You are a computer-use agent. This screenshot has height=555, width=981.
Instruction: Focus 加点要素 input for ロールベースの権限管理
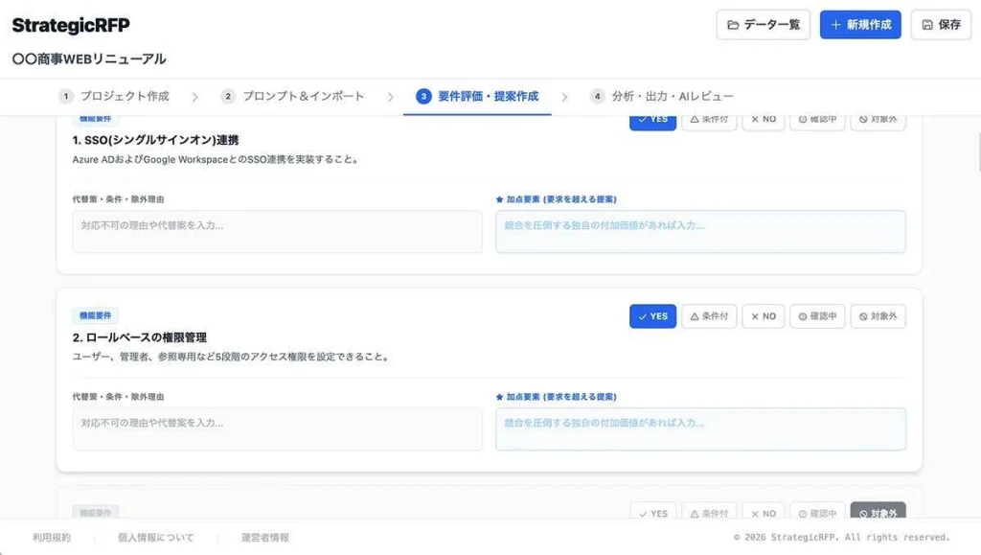[x=700, y=428]
